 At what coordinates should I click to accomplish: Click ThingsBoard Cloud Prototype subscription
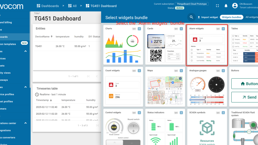pos(192,4)
